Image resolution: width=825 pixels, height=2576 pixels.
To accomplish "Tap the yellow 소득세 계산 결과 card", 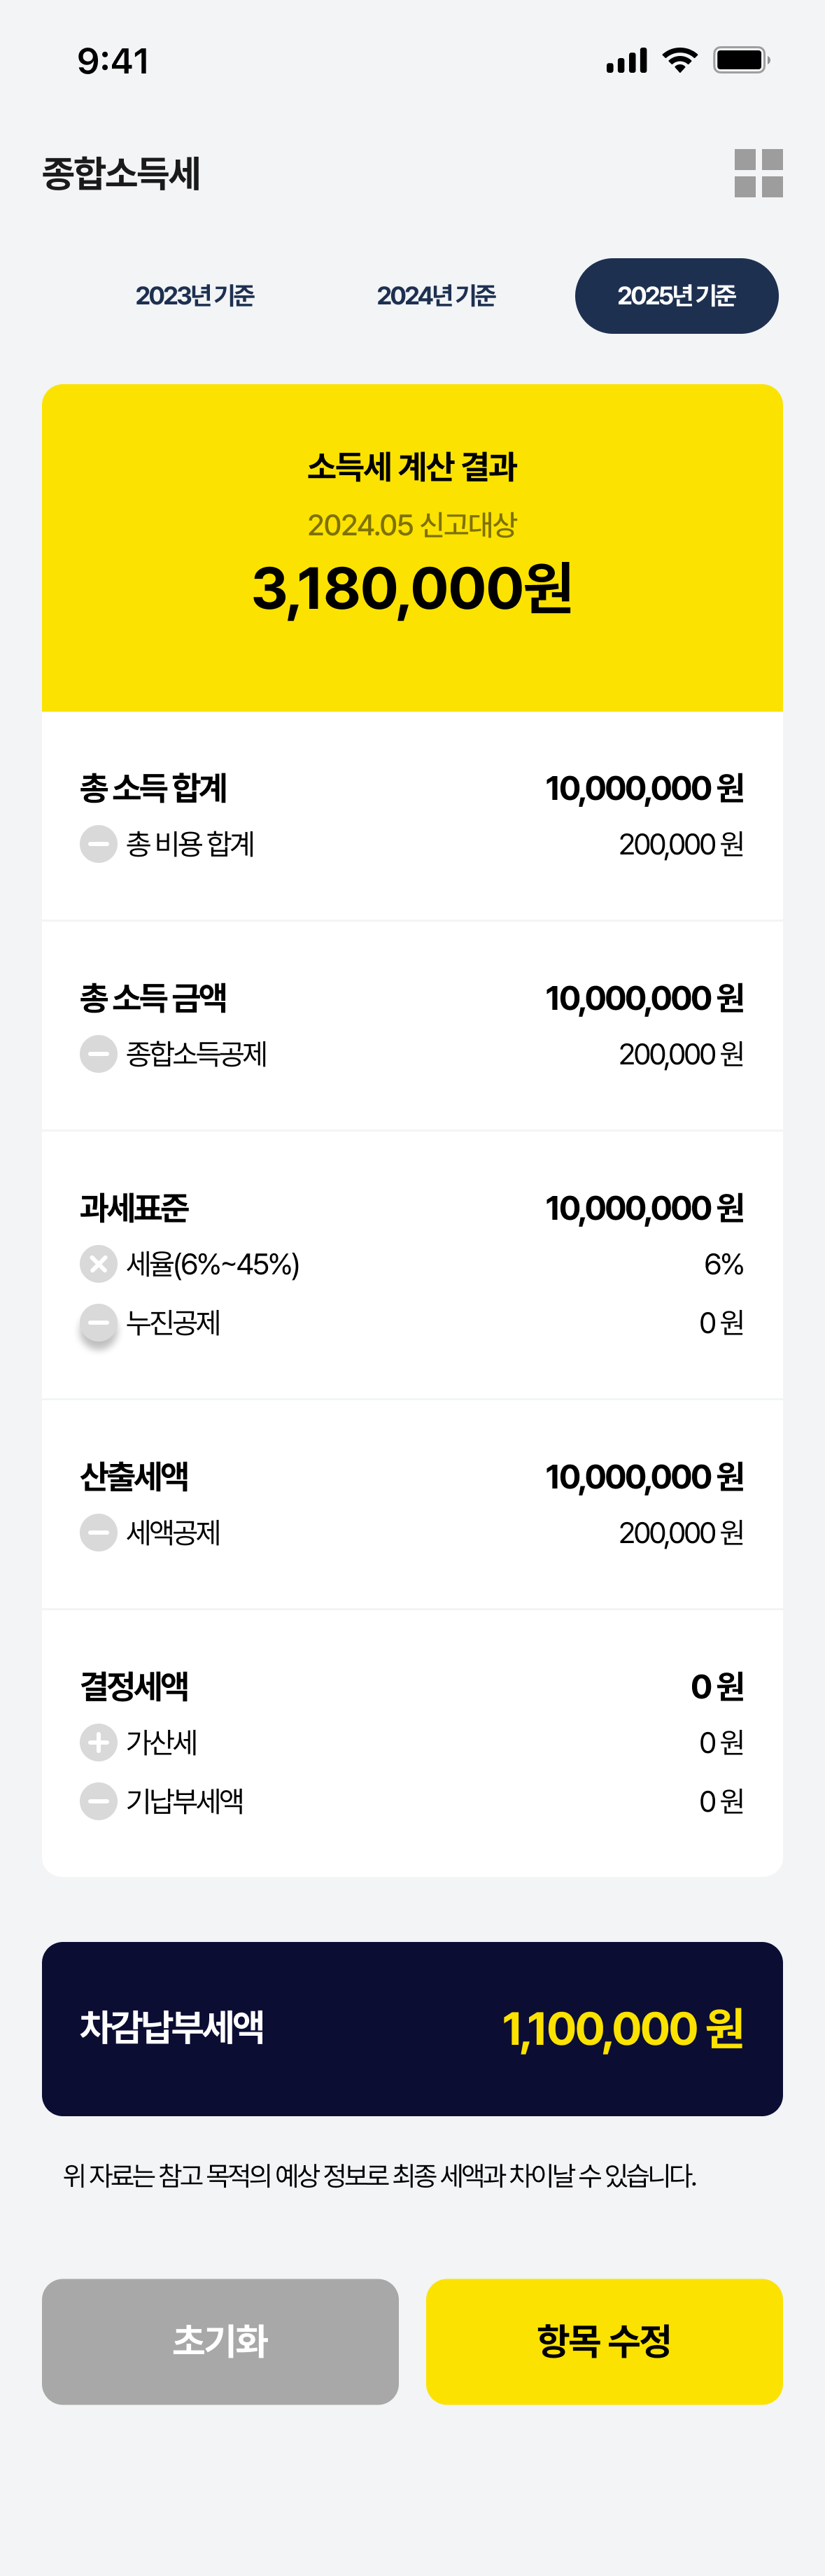I will point(412,545).
